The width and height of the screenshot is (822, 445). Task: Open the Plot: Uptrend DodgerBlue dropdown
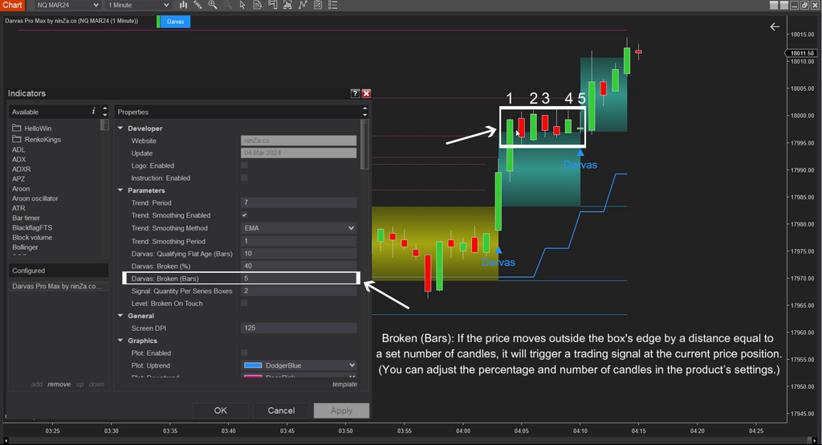299,365
